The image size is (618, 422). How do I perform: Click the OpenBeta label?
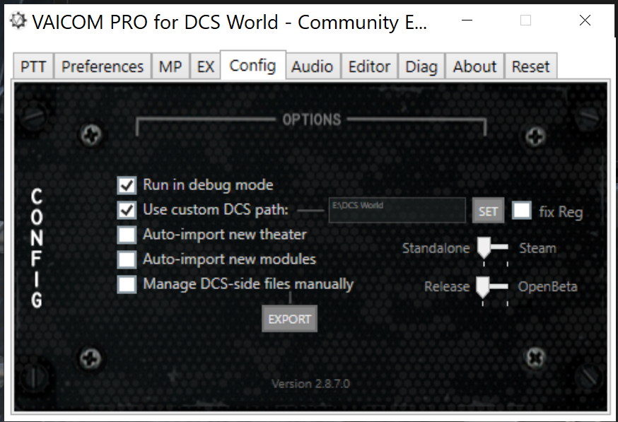click(x=547, y=287)
